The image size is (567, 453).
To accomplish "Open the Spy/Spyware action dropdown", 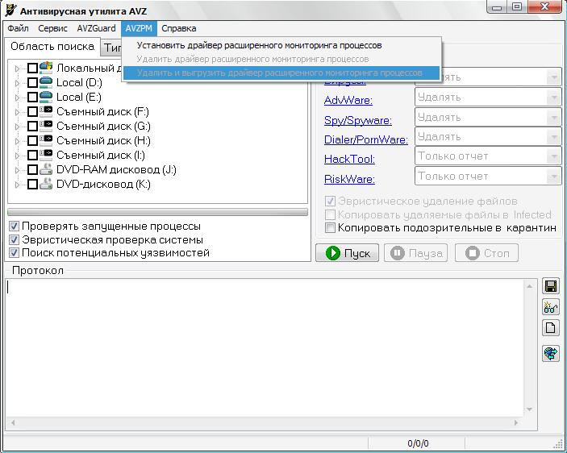I will [x=553, y=117].
